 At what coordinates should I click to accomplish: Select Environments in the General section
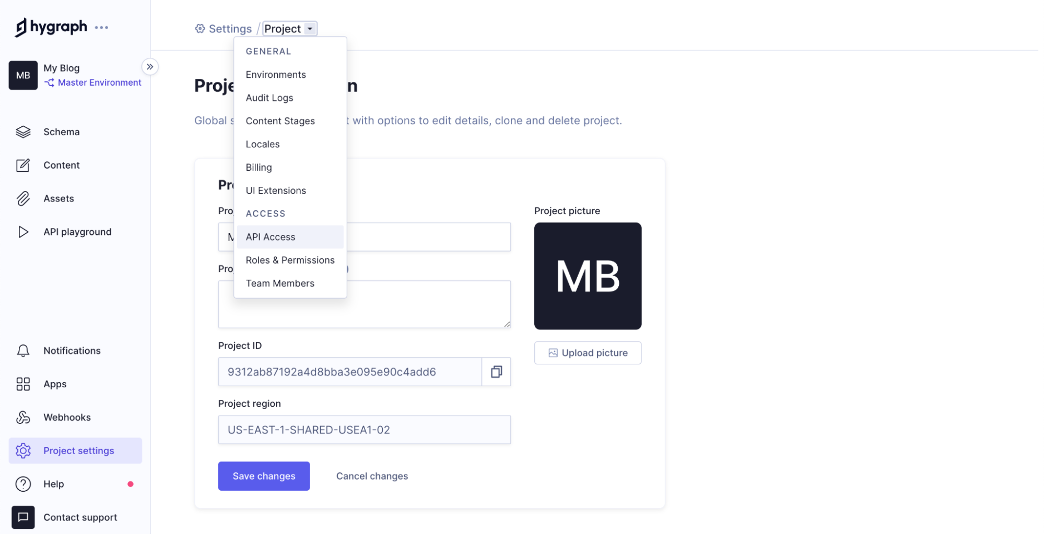(x=276, y=75)
